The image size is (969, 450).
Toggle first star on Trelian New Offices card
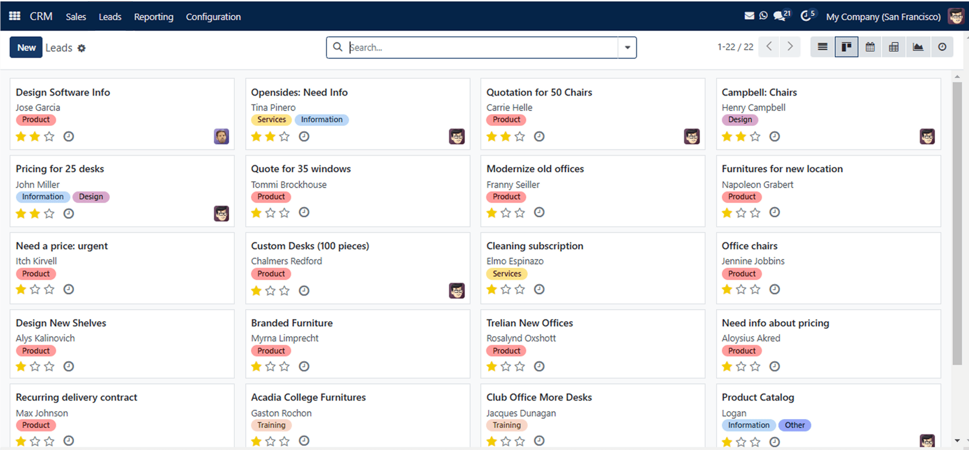click(492, 366)
